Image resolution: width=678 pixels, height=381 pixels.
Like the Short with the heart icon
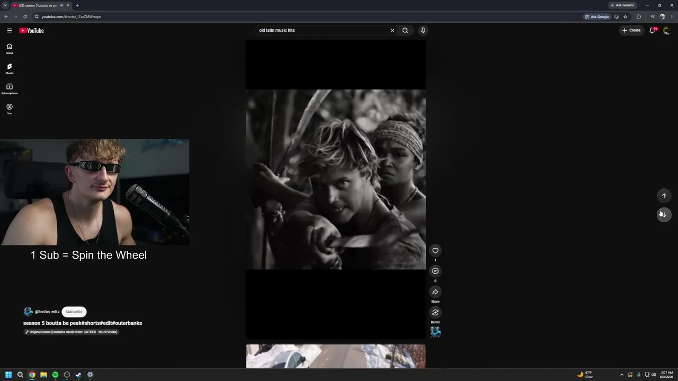[435, 251]
